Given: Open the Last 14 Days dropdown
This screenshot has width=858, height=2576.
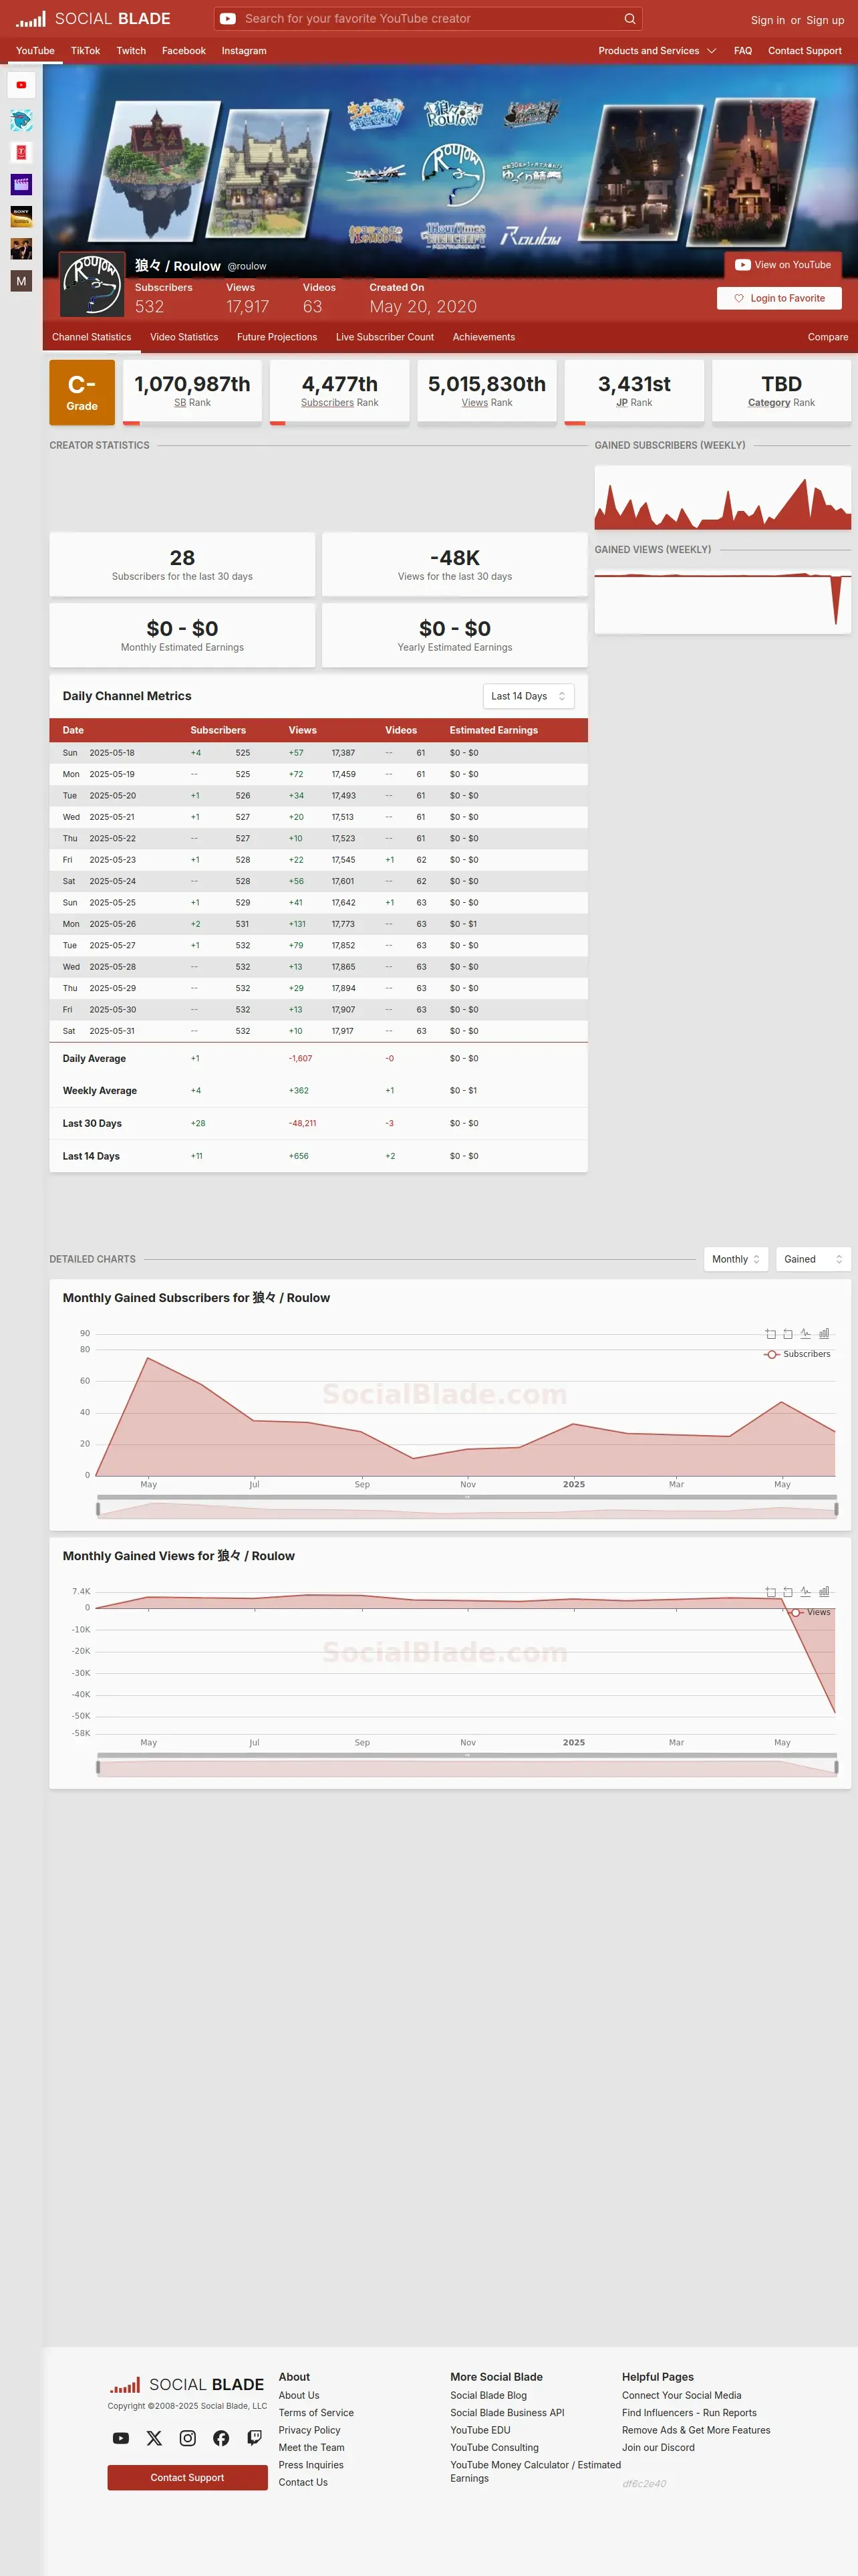Looking at the screenshot, I should (529, 696).
